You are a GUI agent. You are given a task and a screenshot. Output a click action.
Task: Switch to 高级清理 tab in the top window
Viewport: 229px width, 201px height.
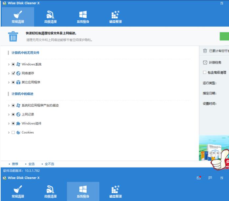point(51,17)
